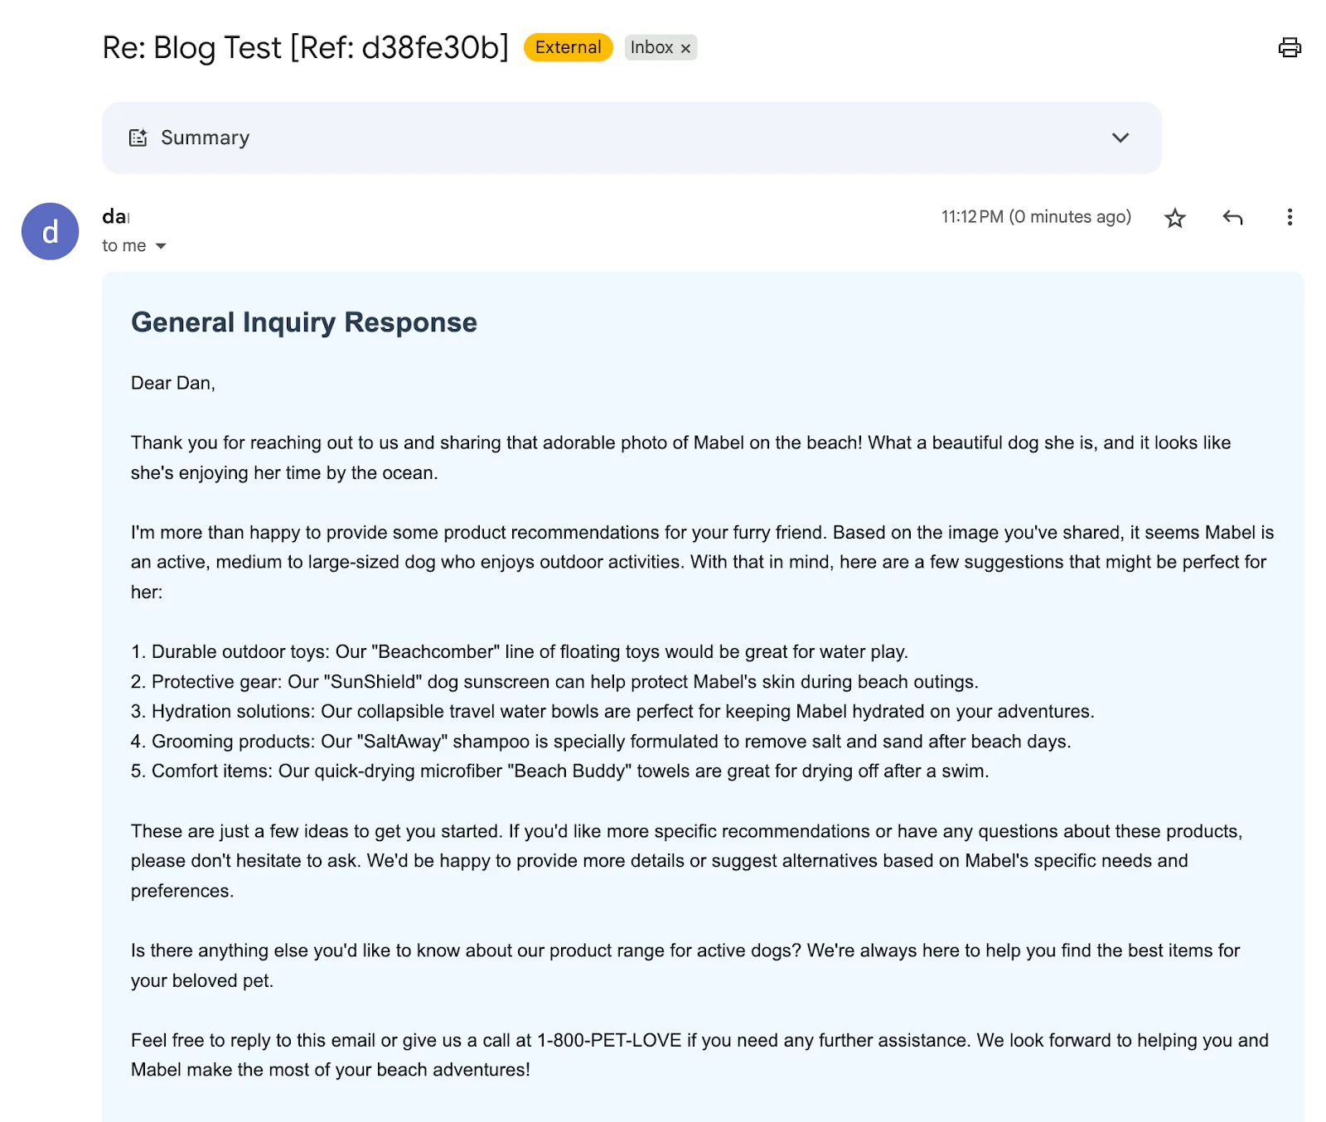
Task: Click the yellow External label
Action: [x=568, y=47]
